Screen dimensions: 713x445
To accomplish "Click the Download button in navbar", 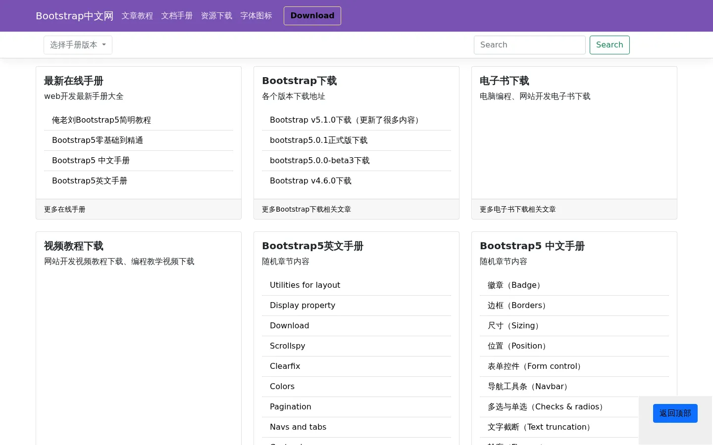I will pos(312,16).
